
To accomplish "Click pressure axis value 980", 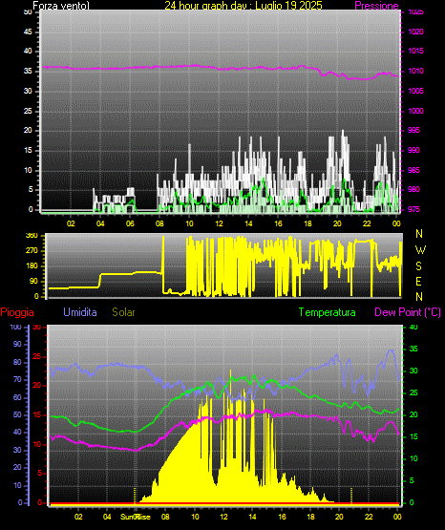I will coord(413,189).
